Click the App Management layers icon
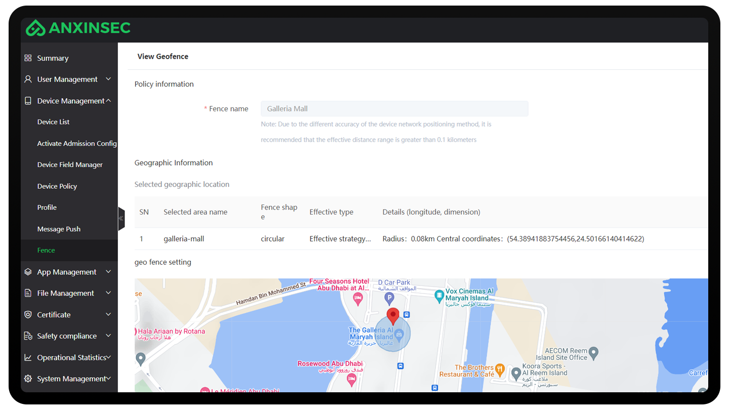729x410 pixels. (x=28, y=272)
